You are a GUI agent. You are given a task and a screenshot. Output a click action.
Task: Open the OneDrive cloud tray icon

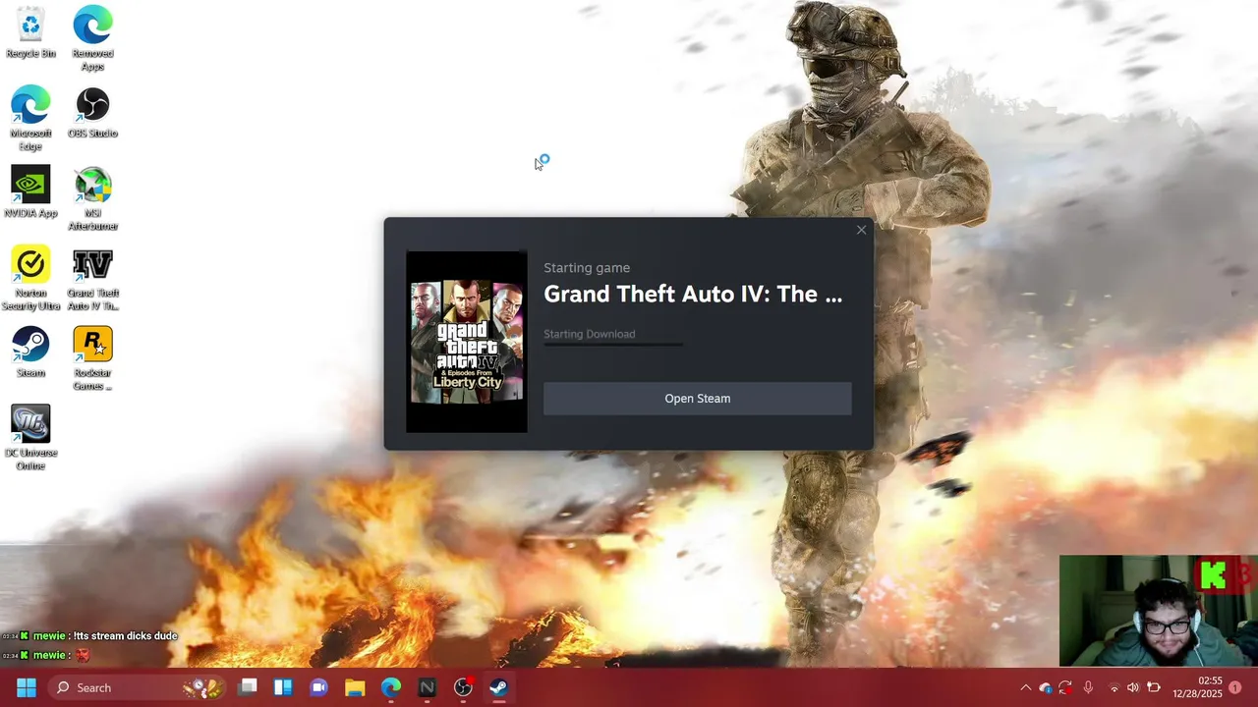tap(1045, 687)
